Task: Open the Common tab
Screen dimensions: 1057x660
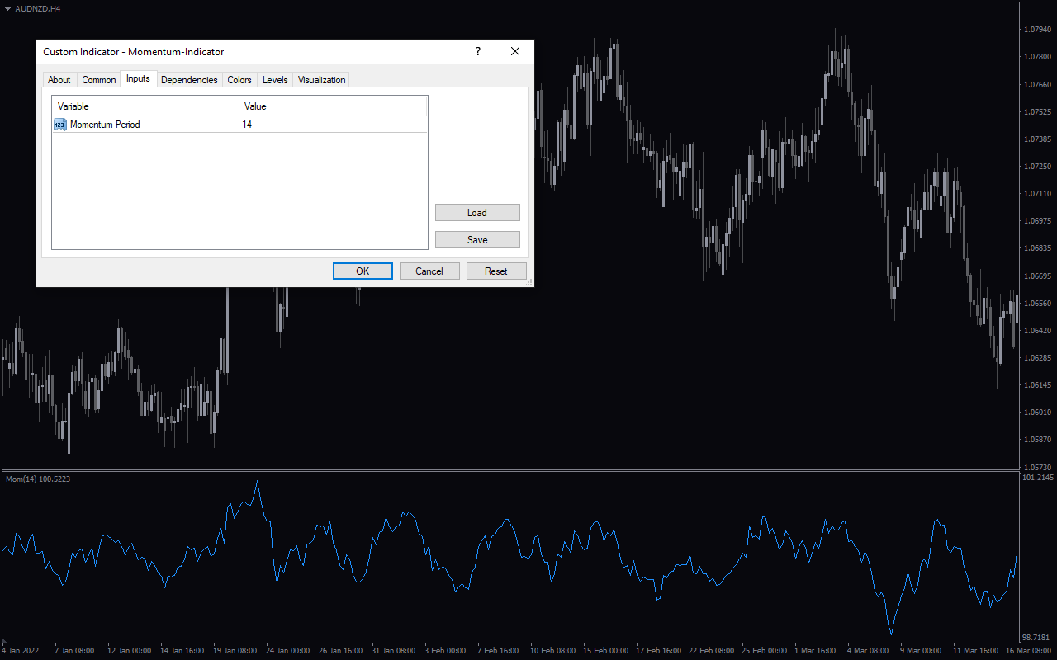Action: click(x=99, y=80)
